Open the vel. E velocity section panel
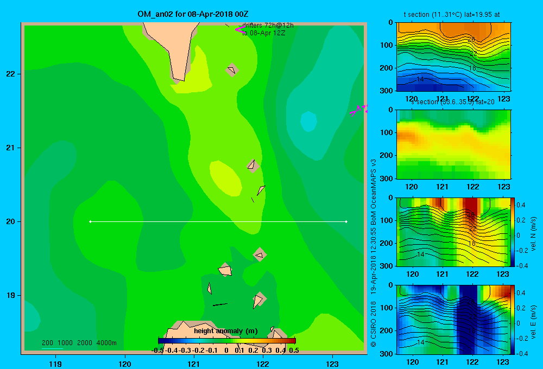 pyautogui.click(x=453, y=320)
